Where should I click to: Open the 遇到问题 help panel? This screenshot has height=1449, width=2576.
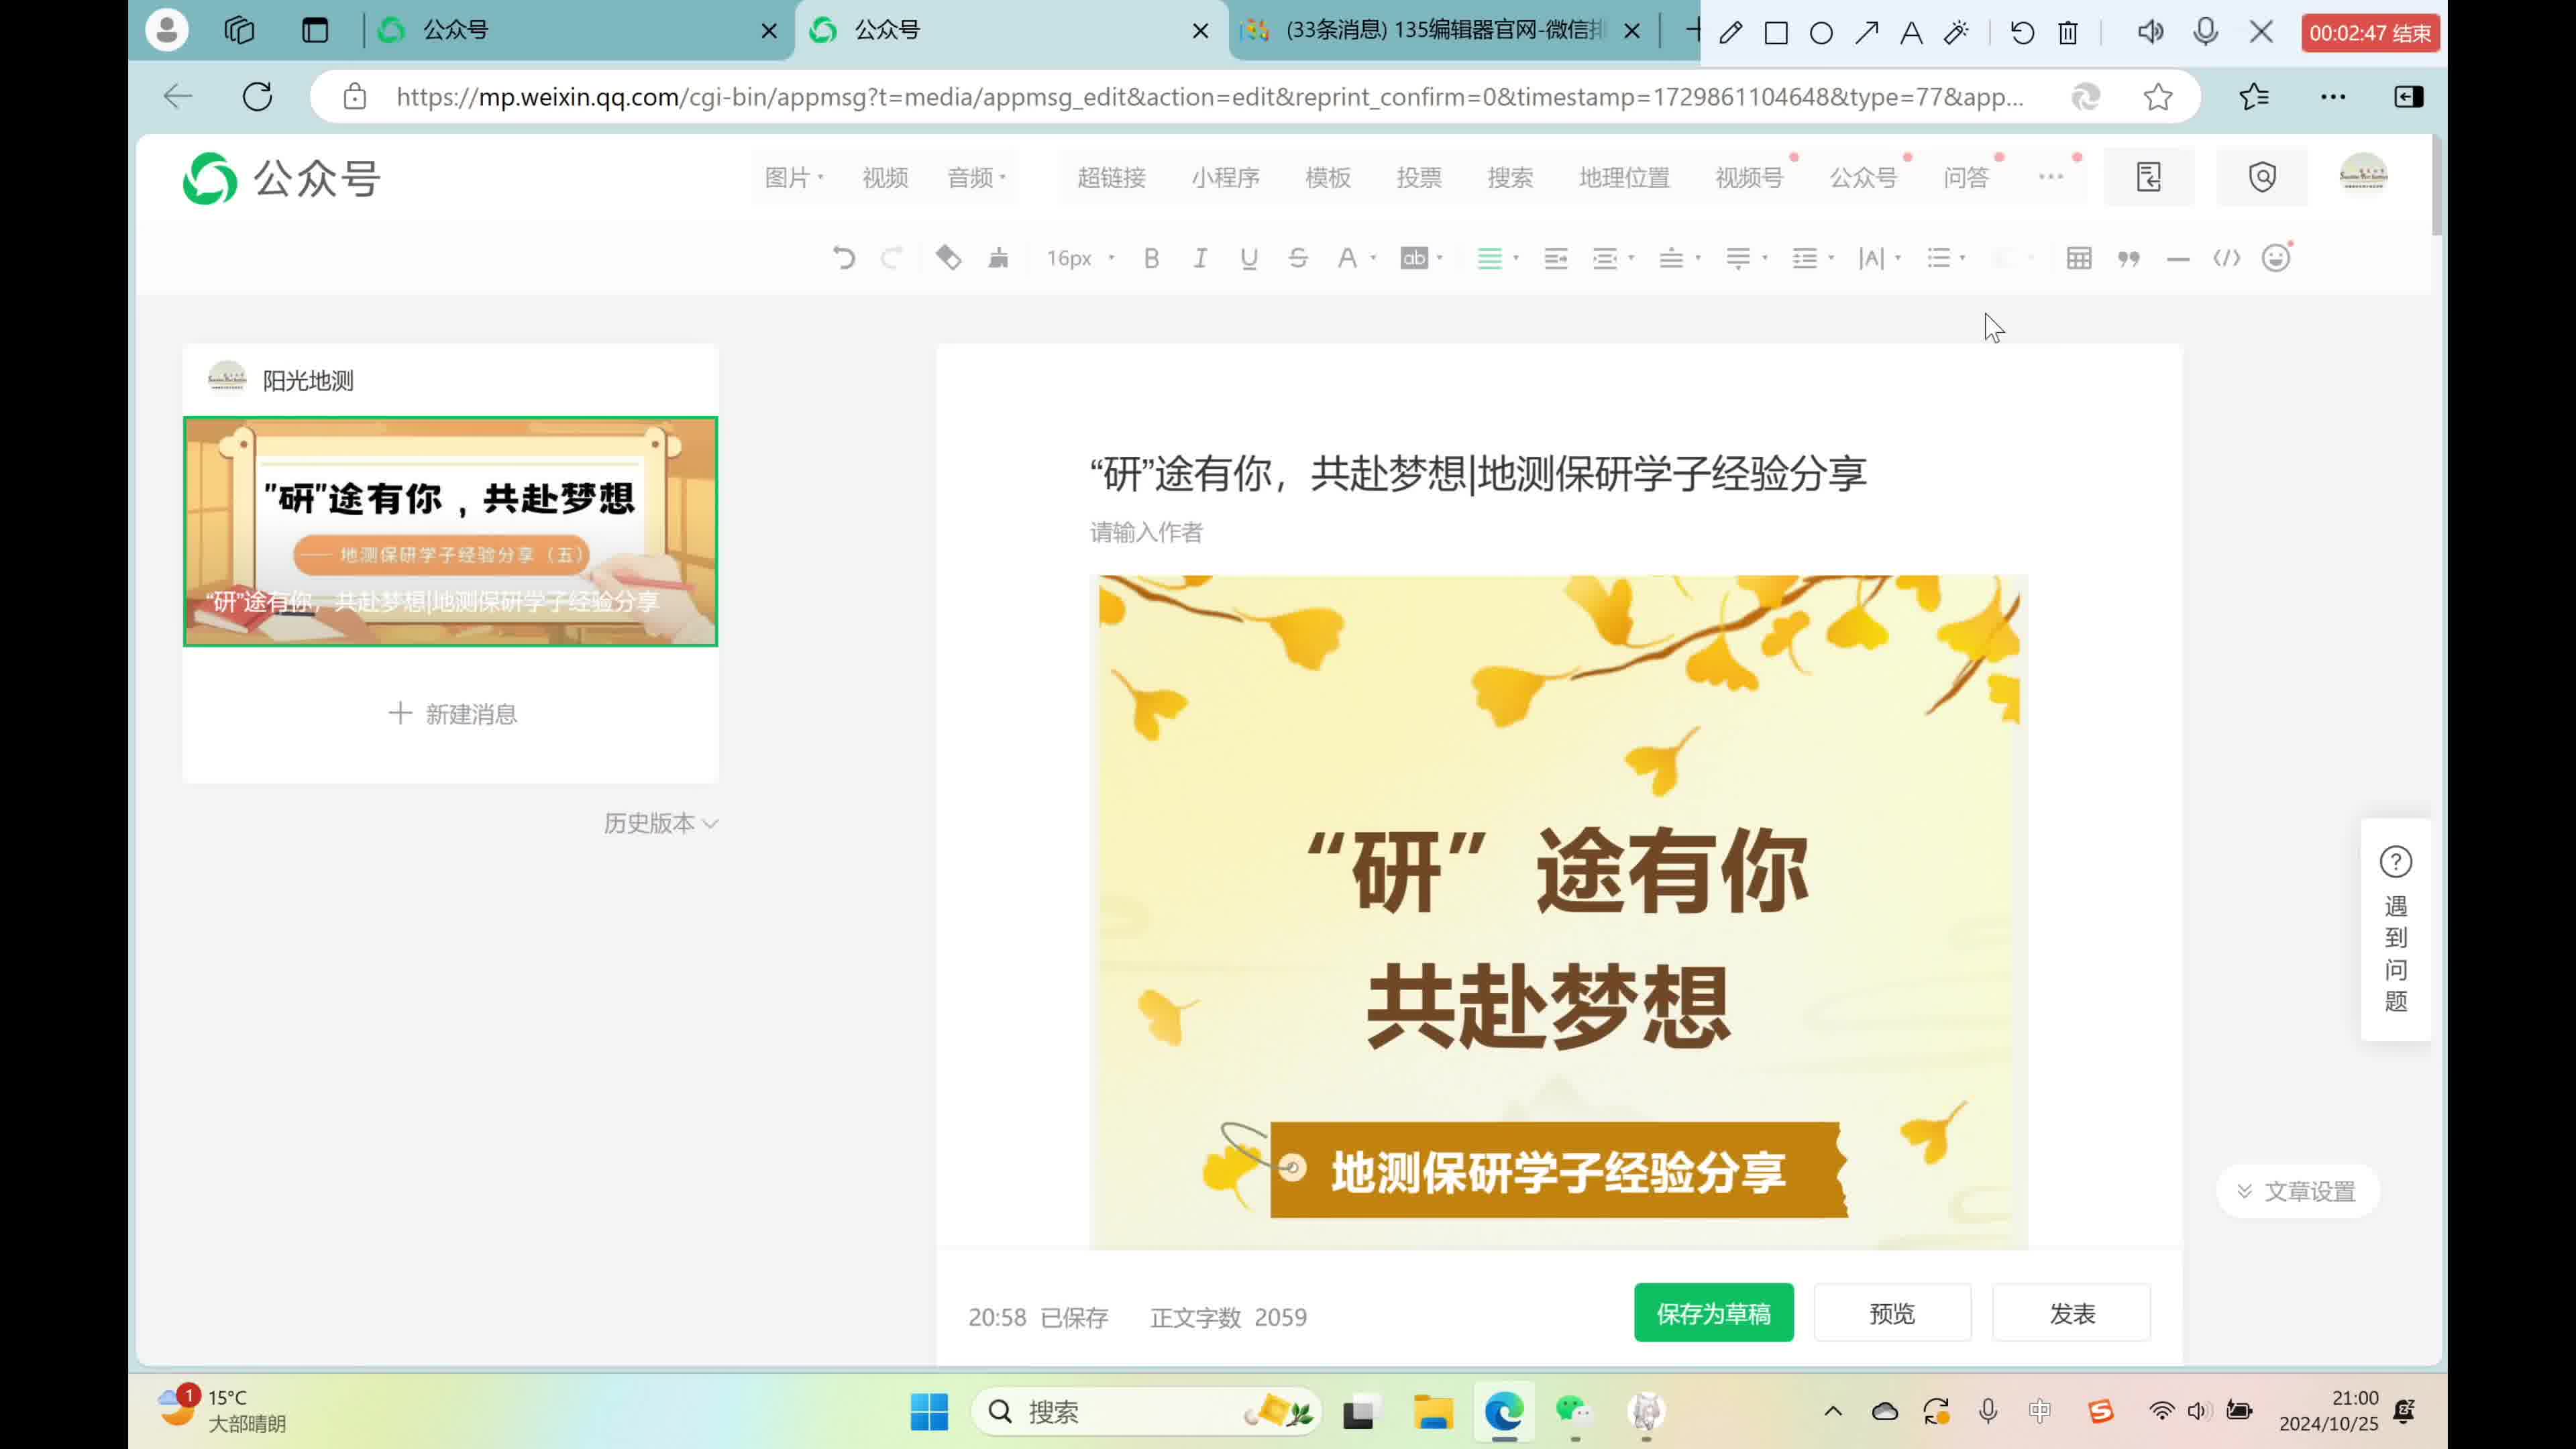pos(2395,929)
